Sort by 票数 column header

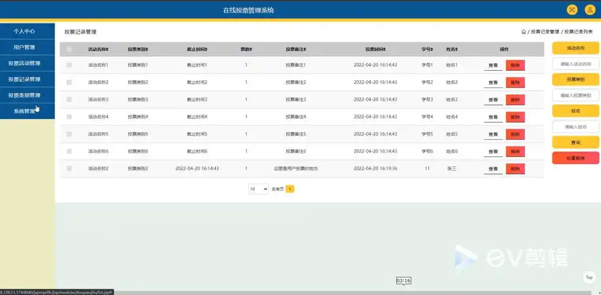[246, 50]
